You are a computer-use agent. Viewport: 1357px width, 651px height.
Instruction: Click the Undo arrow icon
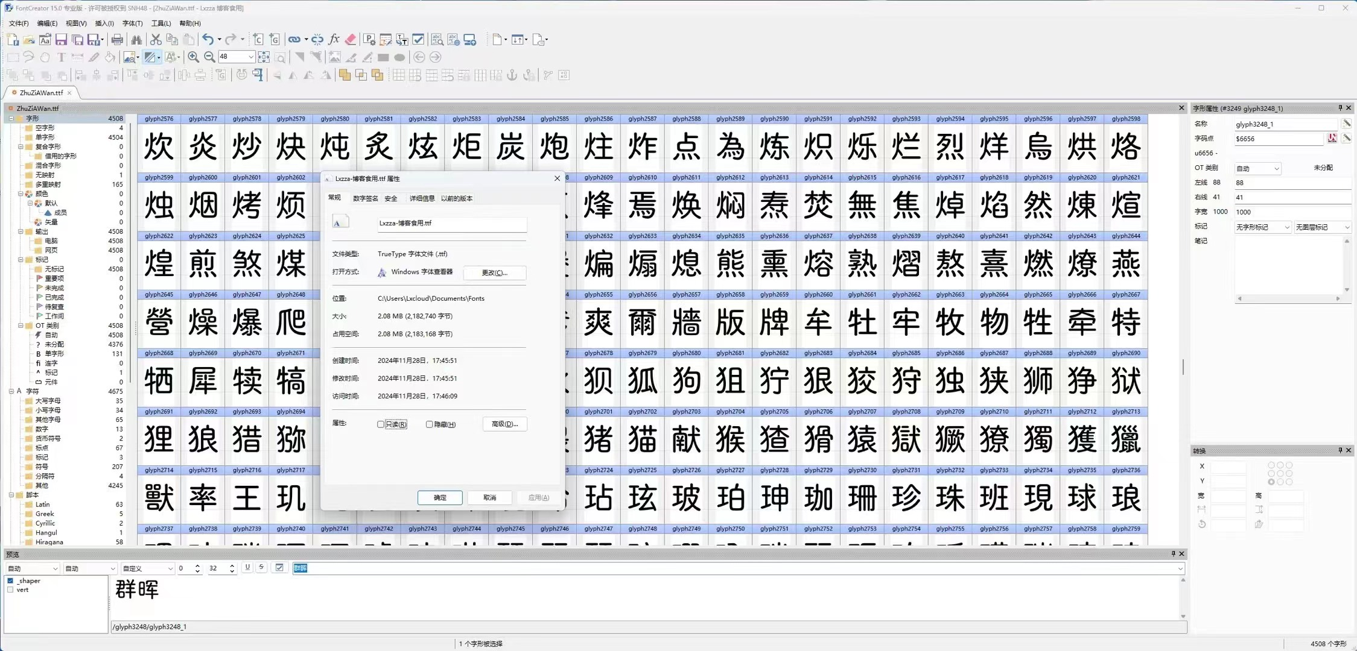click(x=208, y=40)
